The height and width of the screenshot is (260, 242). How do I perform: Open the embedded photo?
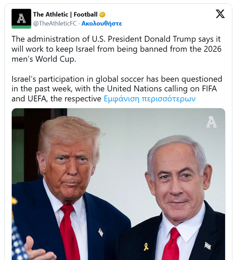coord(118,184)
